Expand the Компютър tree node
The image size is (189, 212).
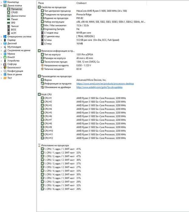(1, 2)
